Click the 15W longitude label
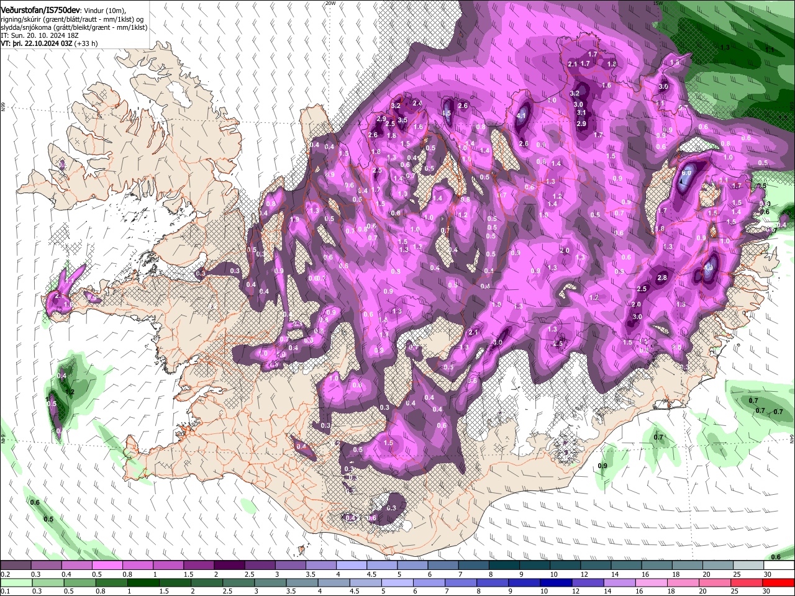This screenshot has width=795, height=596. click(658, 3)
